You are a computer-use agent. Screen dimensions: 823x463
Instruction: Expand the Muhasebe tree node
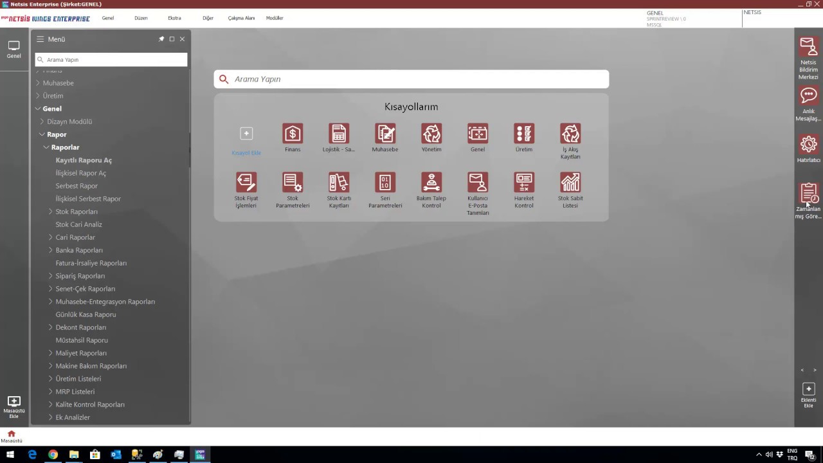tap(38, 83)
